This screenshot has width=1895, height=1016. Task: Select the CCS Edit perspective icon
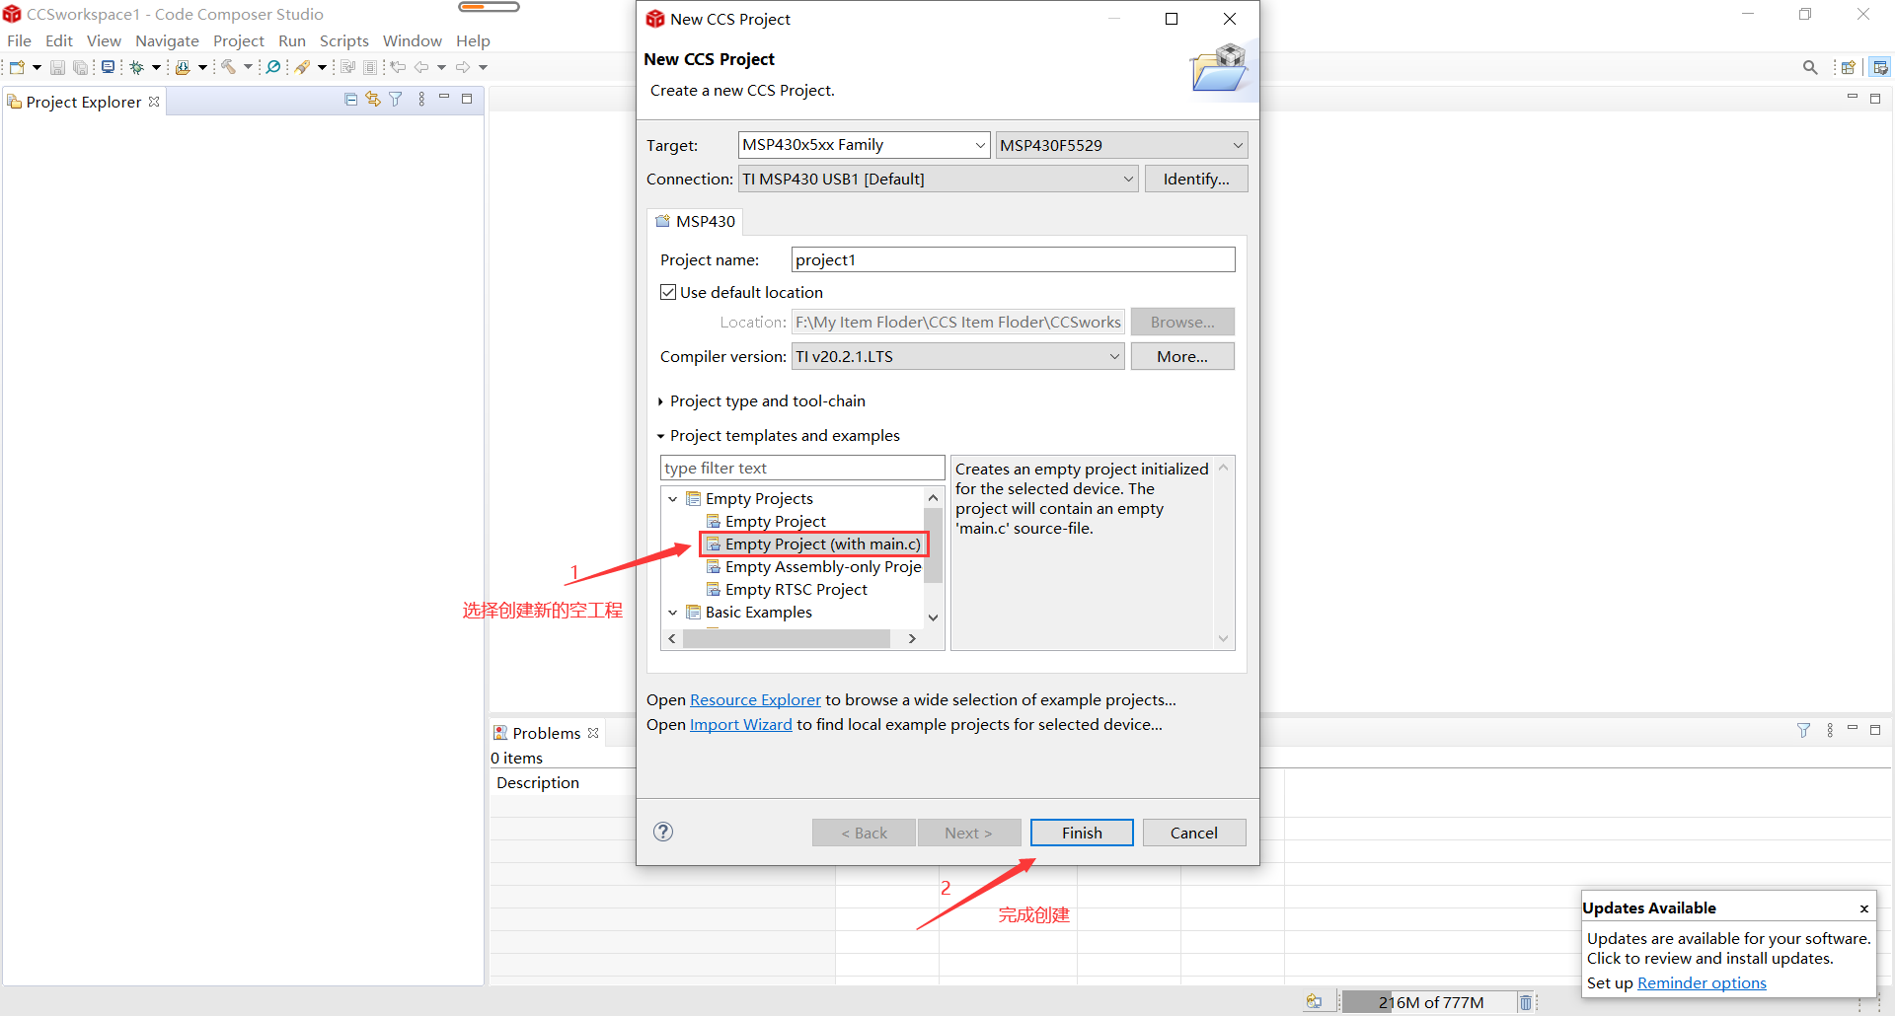tap(1880, 67)
